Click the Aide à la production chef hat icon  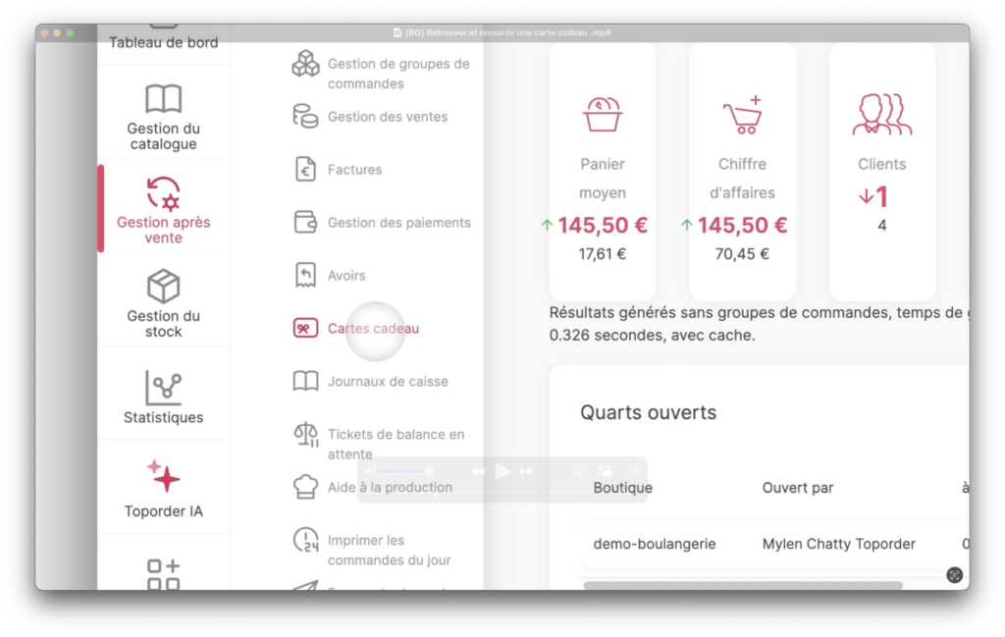click(x=306, y=487)
